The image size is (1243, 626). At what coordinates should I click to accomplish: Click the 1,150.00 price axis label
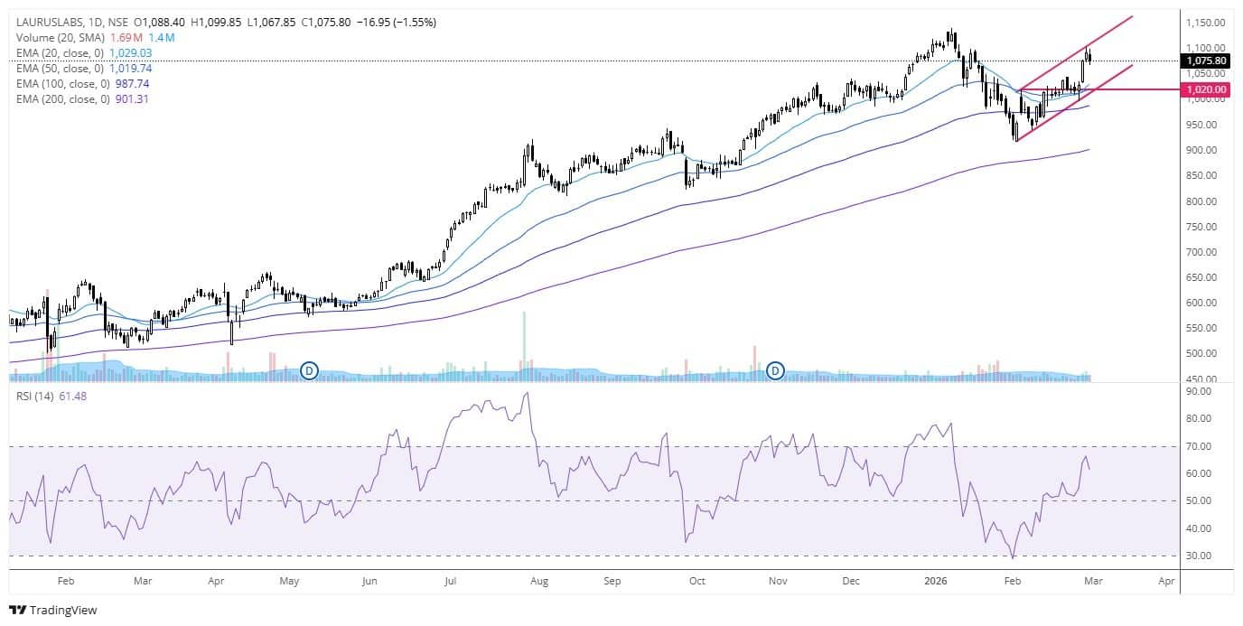coord(1208,22)
